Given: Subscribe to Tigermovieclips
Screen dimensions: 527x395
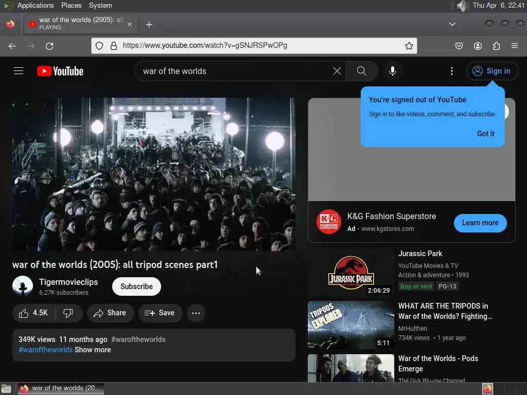Looking at the screenshot, I should click(136, 286).
